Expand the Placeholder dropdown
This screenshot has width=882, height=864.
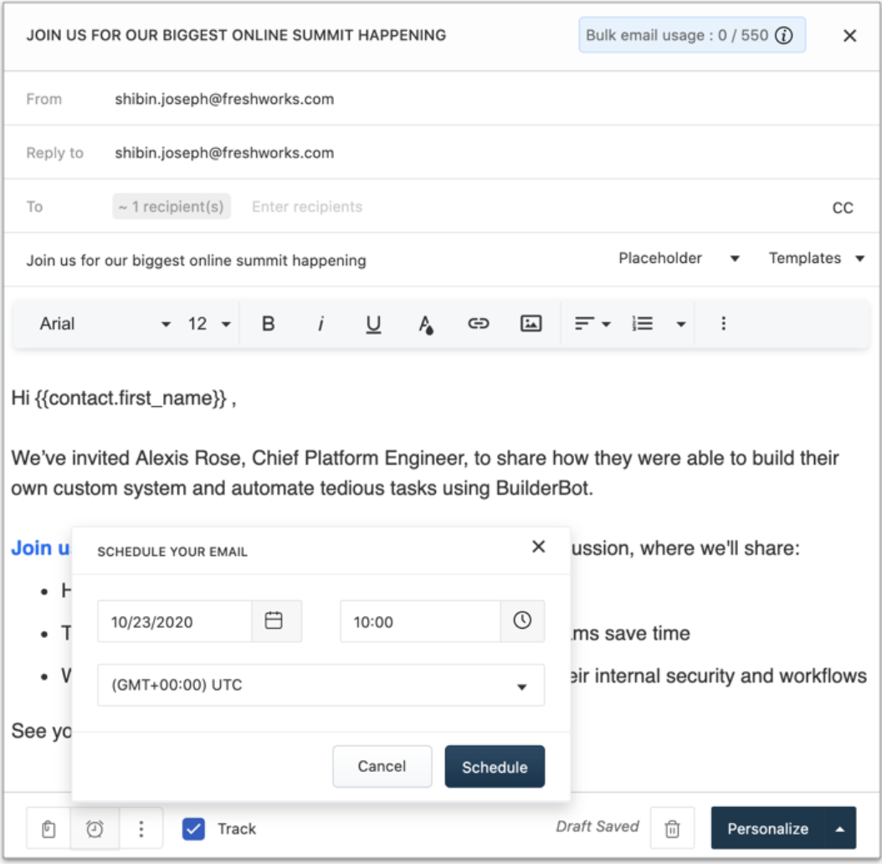click(679, 259)
